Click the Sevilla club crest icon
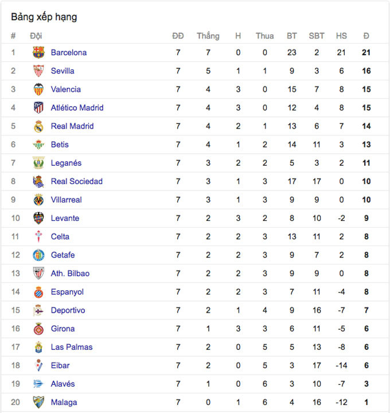Screen dimensions: 390x413 [x=38, y=71]
